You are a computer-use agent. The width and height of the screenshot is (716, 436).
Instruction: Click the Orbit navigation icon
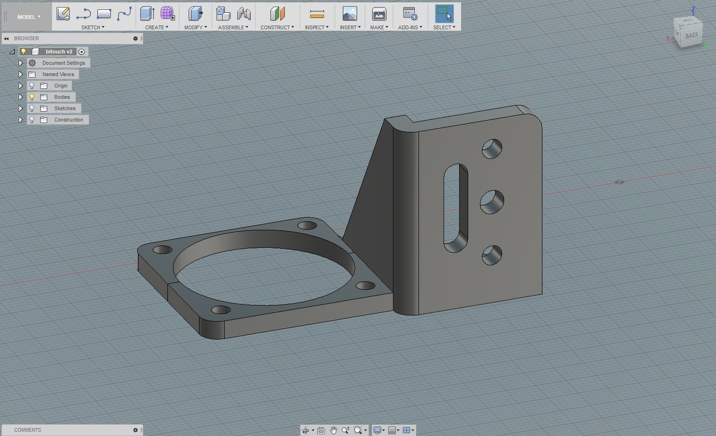[x=306, y=430]
